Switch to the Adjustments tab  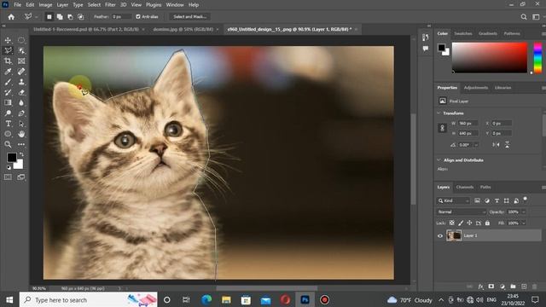(476, 87)
